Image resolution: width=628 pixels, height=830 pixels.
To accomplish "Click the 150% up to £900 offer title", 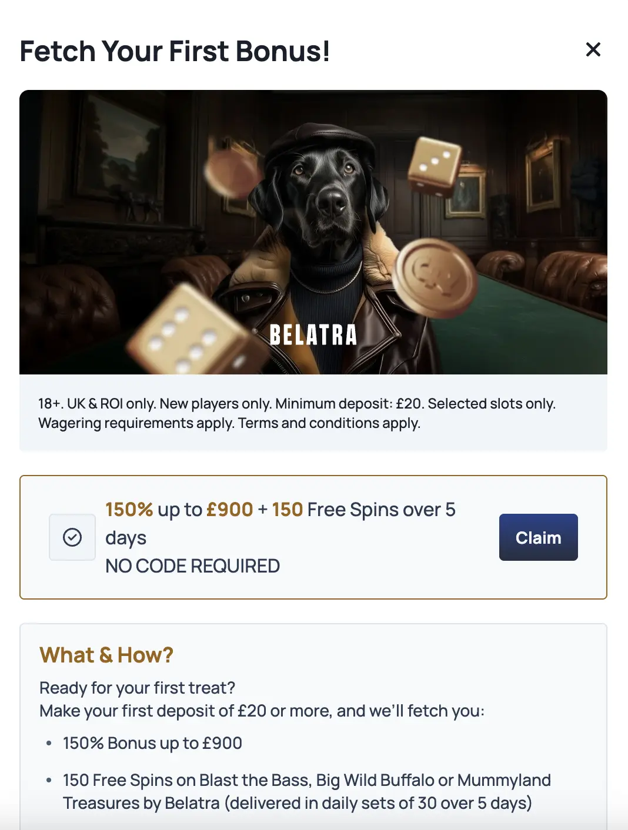I will 280,510.
